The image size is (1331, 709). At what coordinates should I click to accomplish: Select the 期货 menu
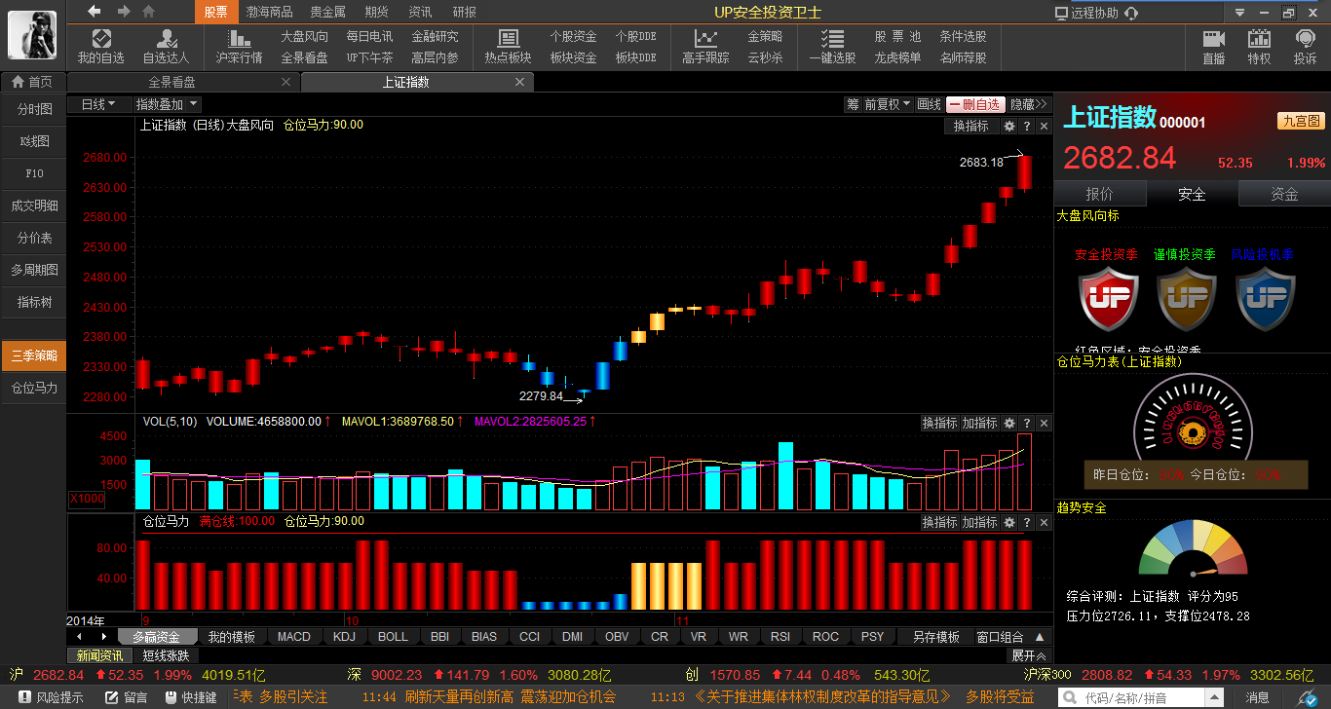(376, 12)
